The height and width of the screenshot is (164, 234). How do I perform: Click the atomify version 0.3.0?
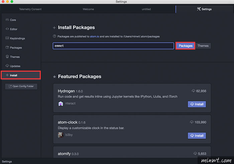75,154
